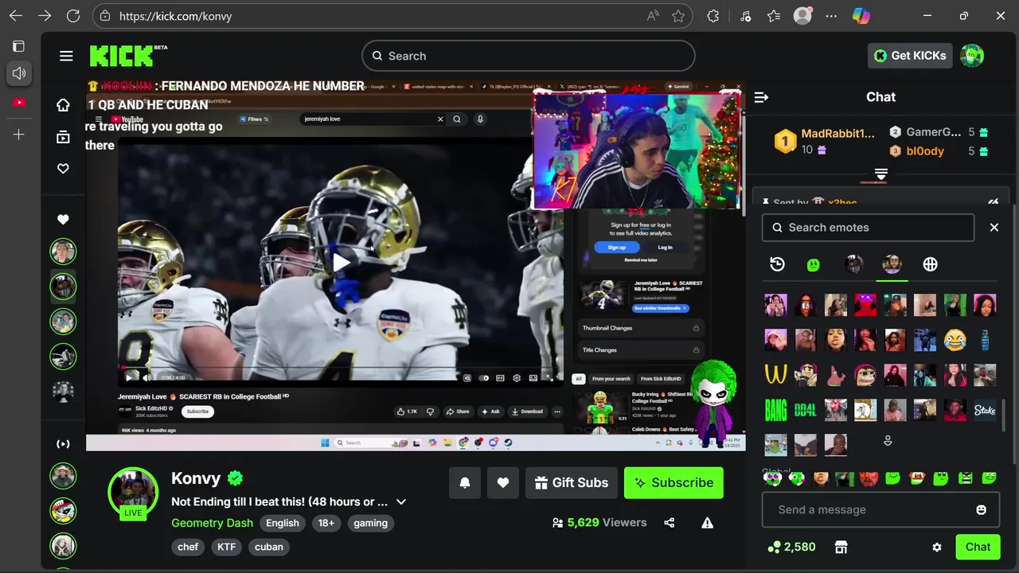Click the chef tag
1019x573 pixels.
coord(188,547)
